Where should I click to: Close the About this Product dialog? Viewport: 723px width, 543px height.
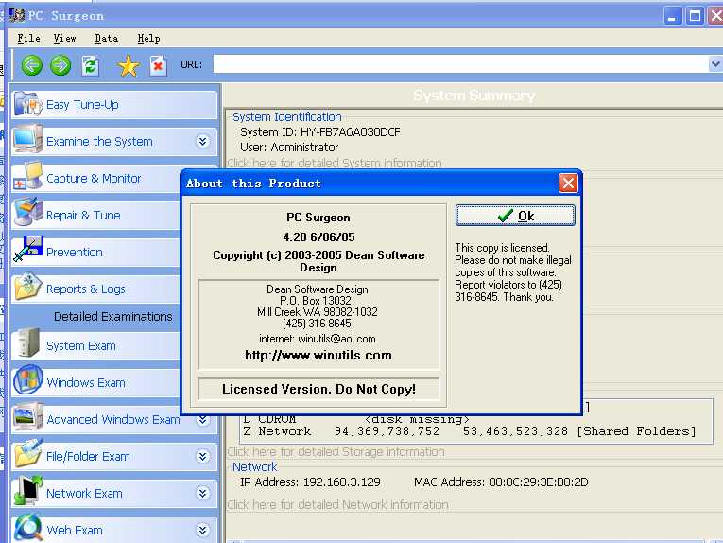[568, 184]
